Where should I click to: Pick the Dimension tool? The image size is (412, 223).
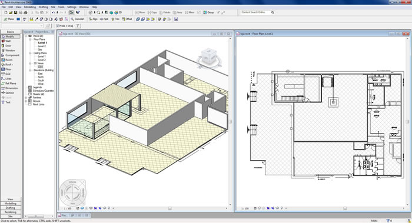(11, 88)
